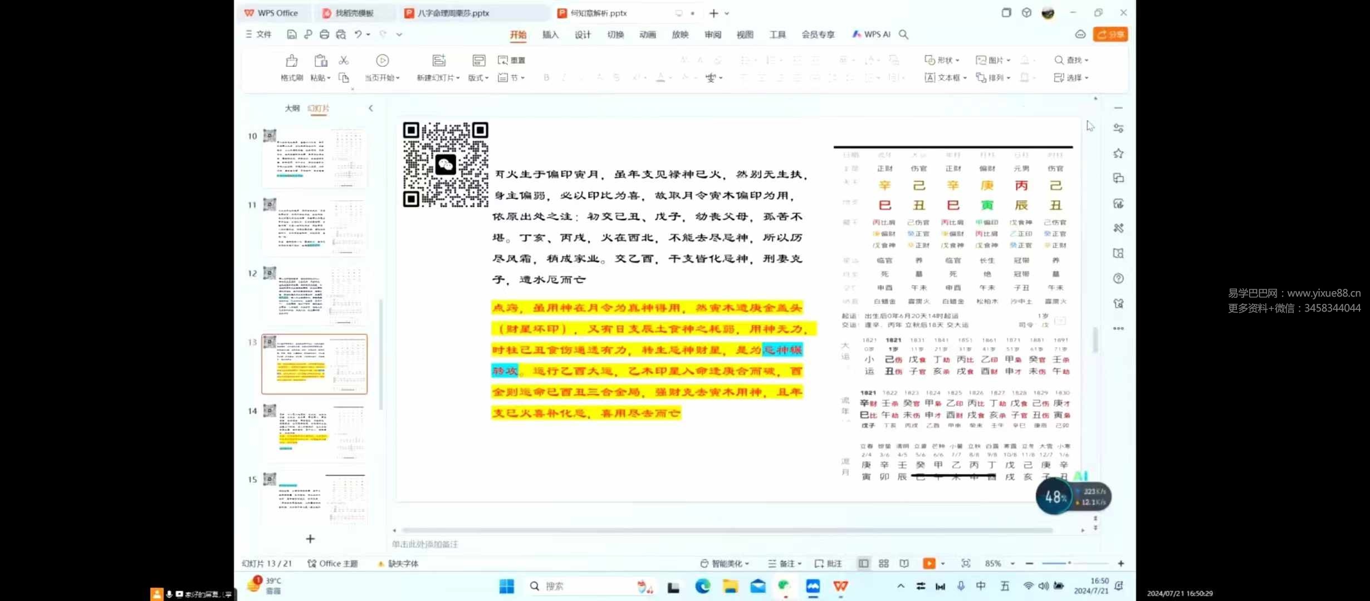The width and height of the screenshot is (1370, 601).
Task: Toggle Bold formatting
Action: pyautogui.click(x=546, y=78)
